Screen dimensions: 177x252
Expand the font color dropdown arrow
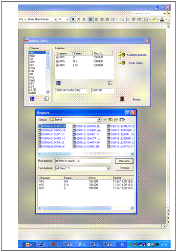coord(166,20)
